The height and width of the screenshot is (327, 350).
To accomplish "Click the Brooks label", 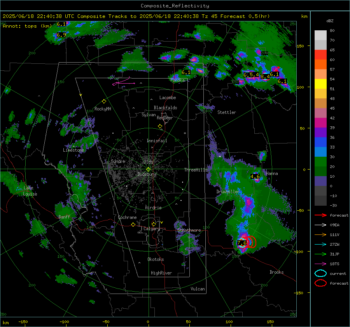I will click(276, 272).
